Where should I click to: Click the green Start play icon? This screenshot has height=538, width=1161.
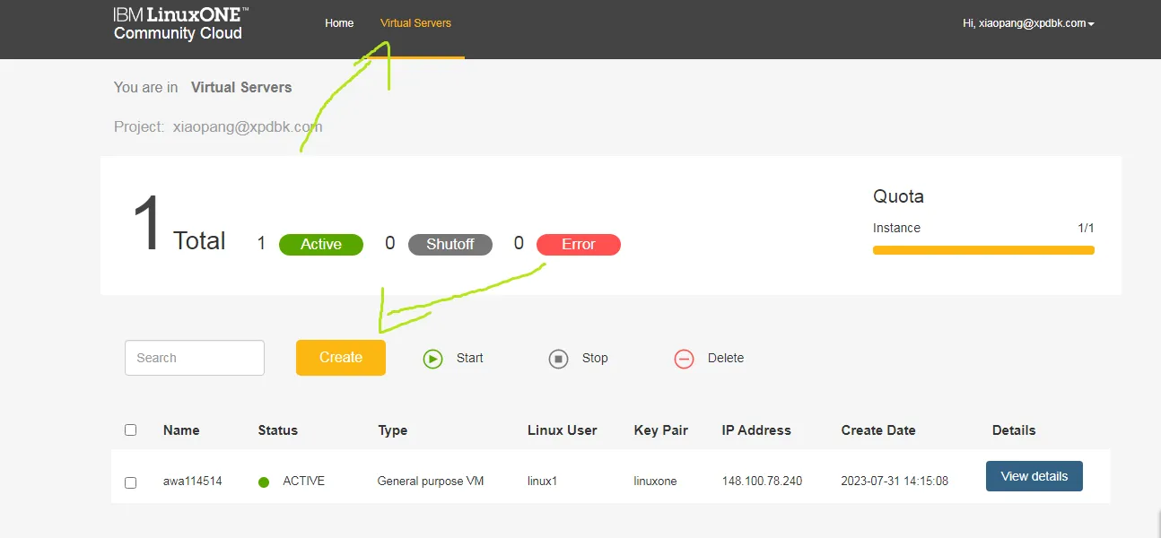[x=433, y=359]
